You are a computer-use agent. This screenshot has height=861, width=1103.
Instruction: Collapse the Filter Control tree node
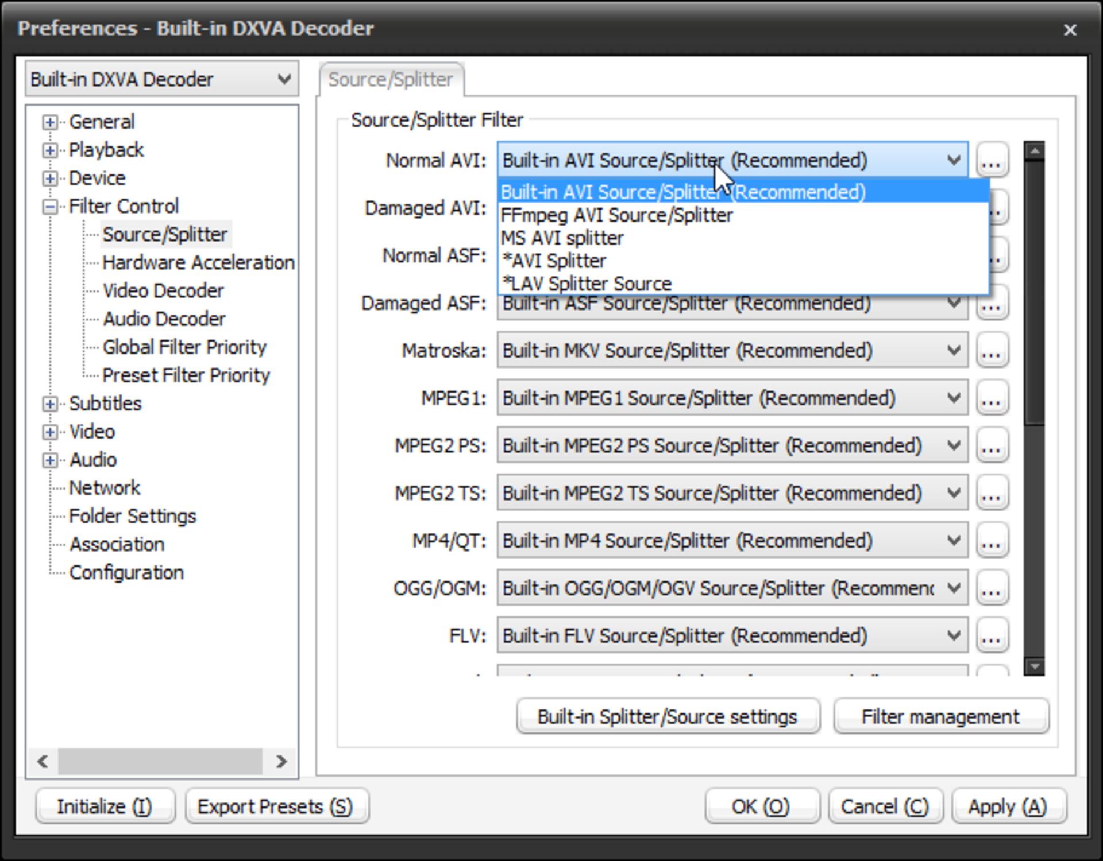coord(50,207)
